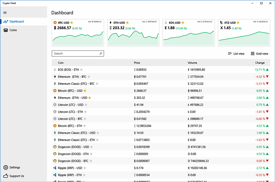Click Litecoin icon in LTC - USD row
Image resolution: width=275 pixels, height=182 pixels.
pyautogui.click(x=55, y=105)
